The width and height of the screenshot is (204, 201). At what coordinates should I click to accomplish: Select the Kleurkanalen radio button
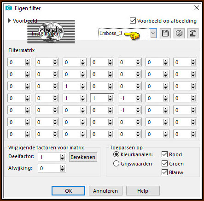[116, 154]
